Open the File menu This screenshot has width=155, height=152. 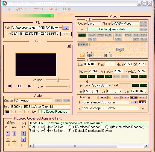pos(7,9)
